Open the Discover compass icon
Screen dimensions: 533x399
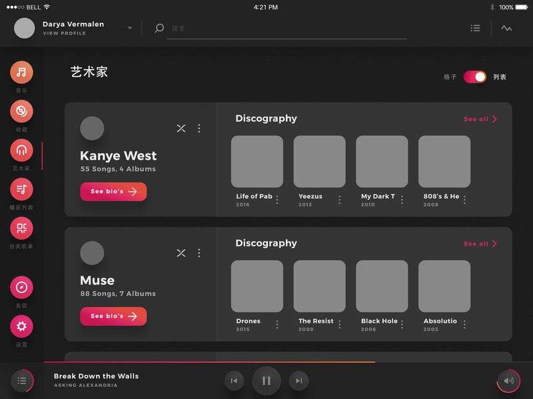tap(21, 287)
